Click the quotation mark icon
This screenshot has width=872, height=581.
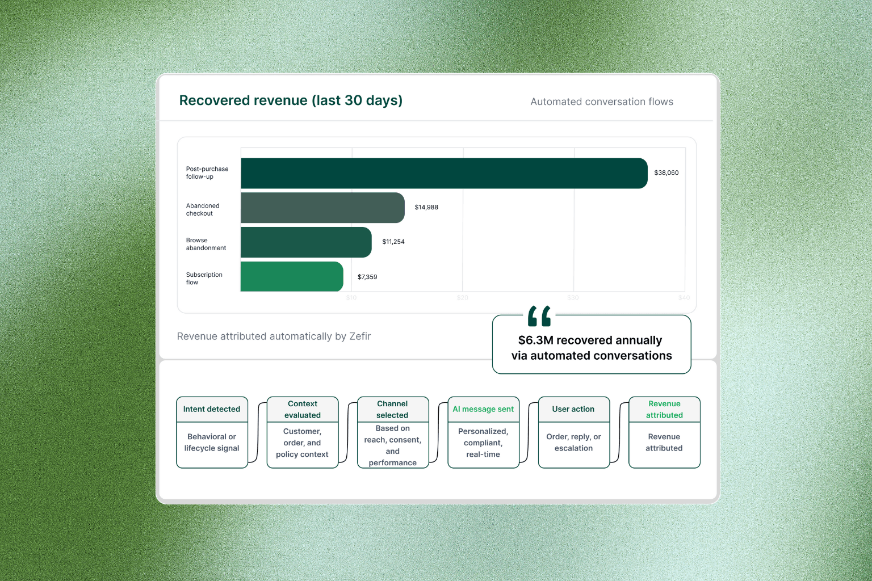[539, 316]
